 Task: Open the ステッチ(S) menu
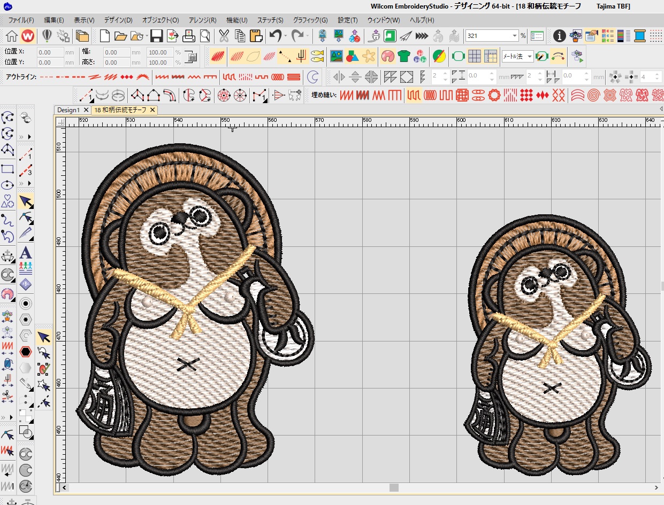(270, 20)
